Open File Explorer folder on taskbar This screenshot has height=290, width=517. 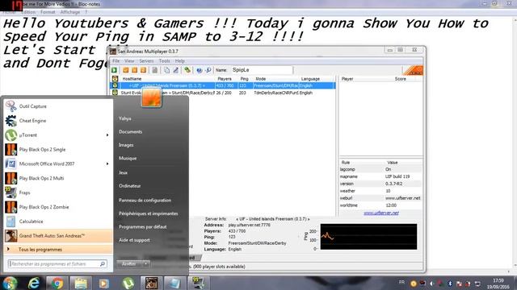81,283
